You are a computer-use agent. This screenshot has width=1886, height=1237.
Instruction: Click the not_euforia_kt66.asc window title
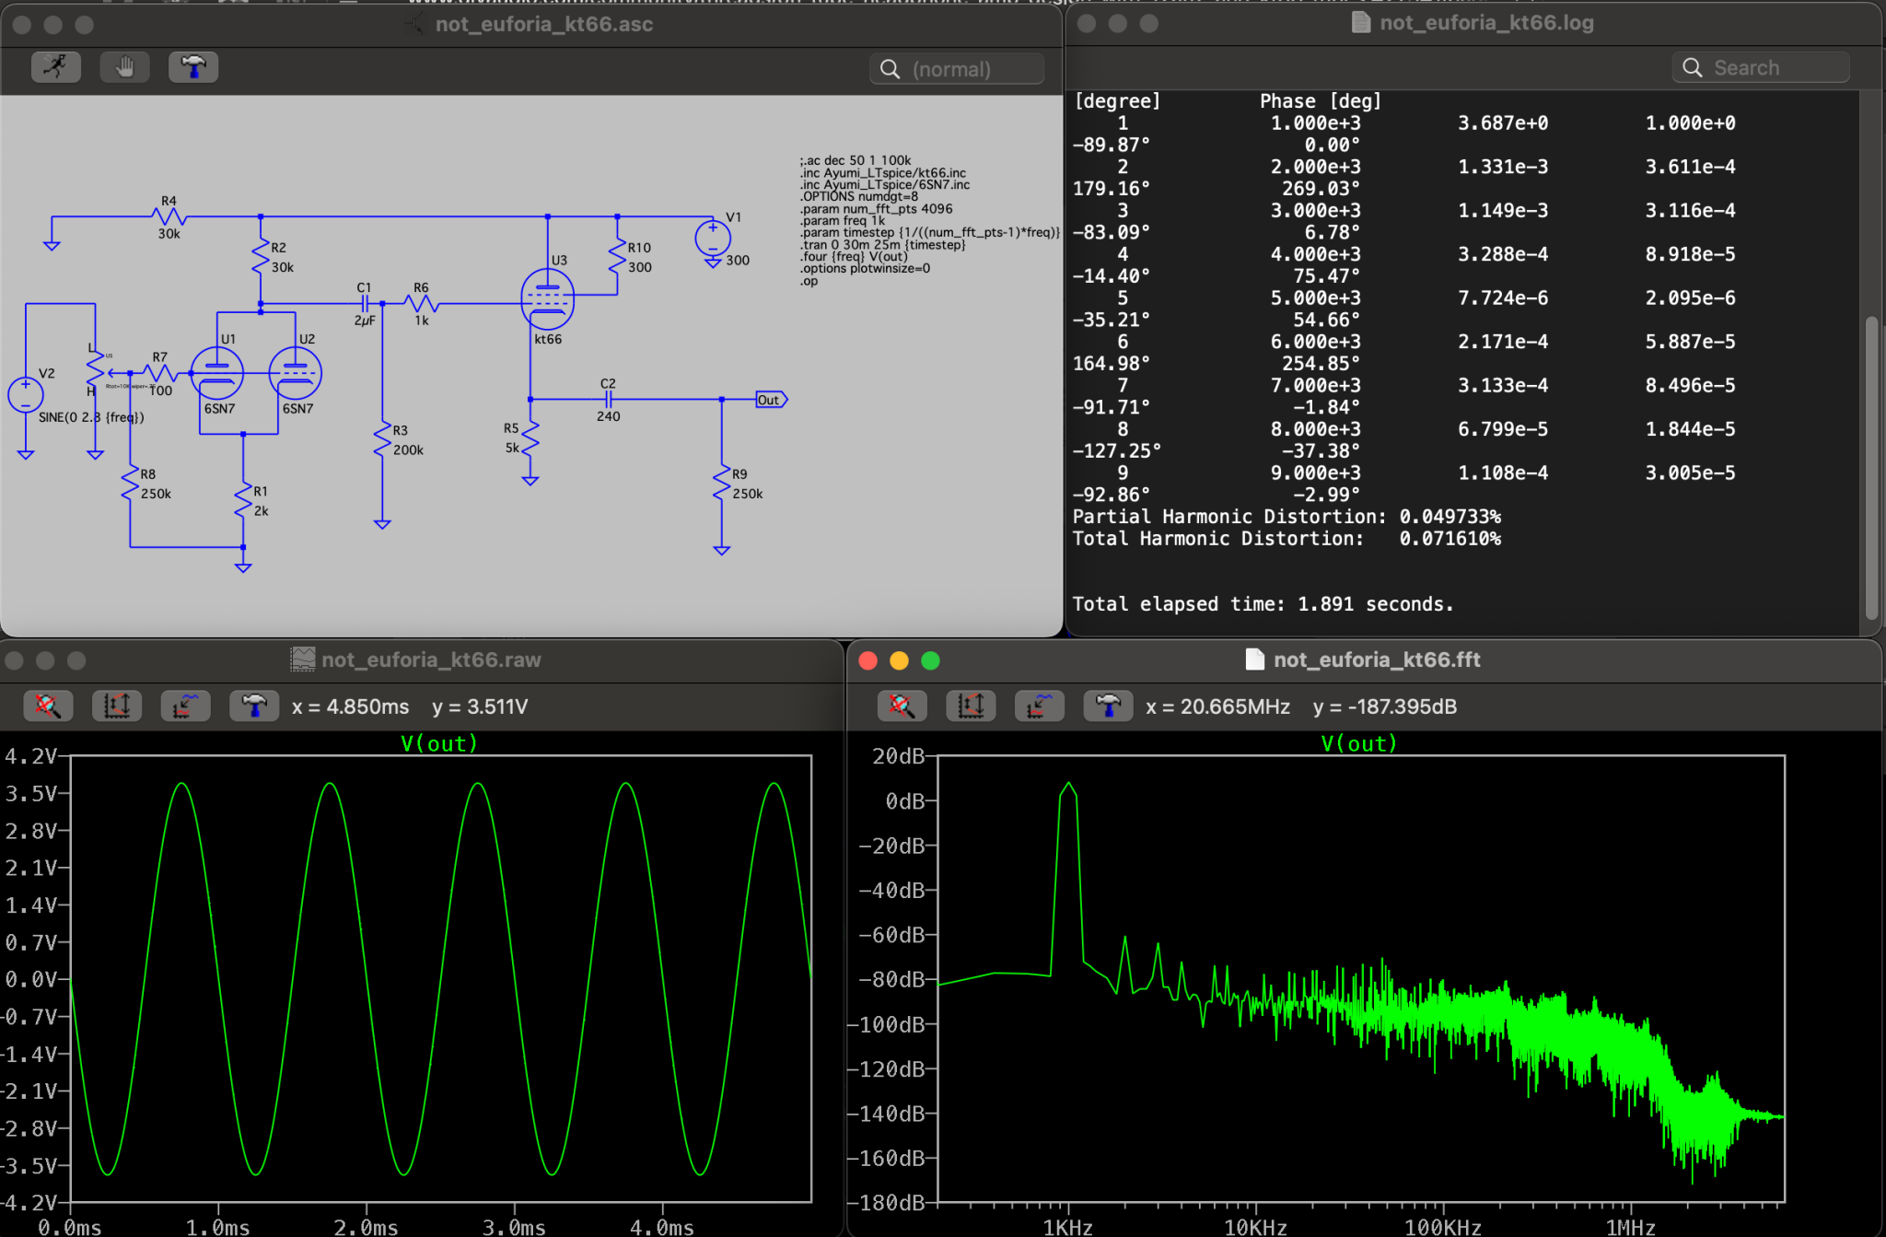(x=544, y=24)
